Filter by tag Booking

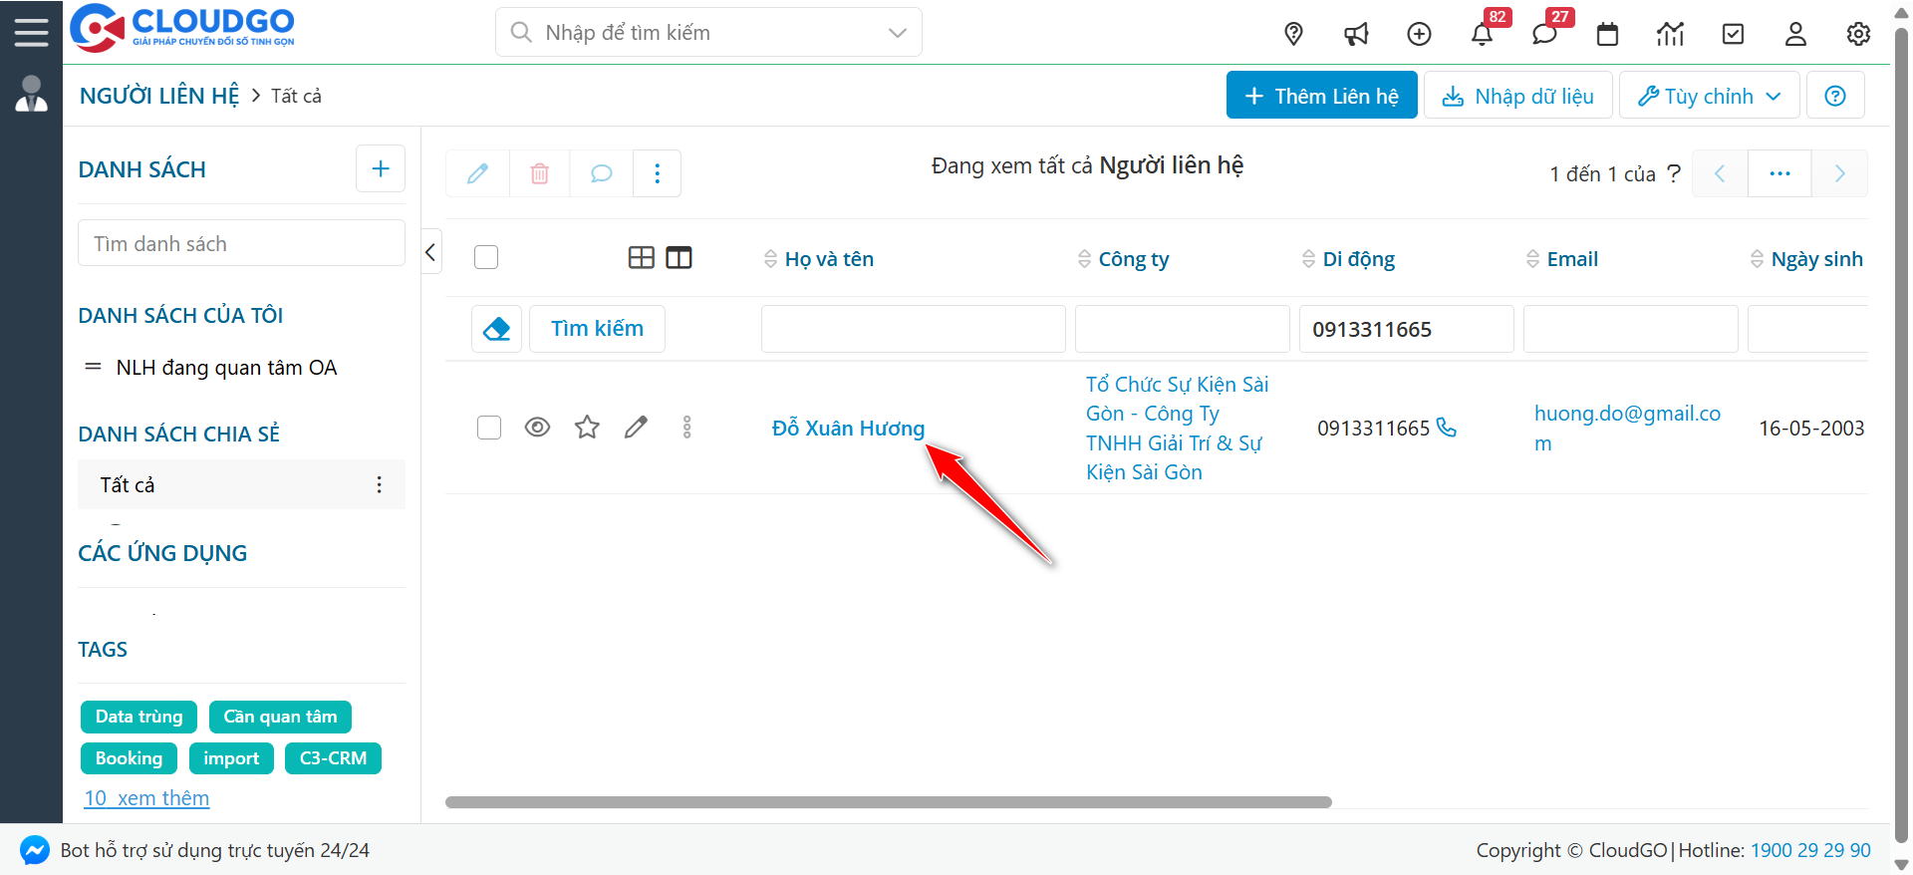[129, 758]
